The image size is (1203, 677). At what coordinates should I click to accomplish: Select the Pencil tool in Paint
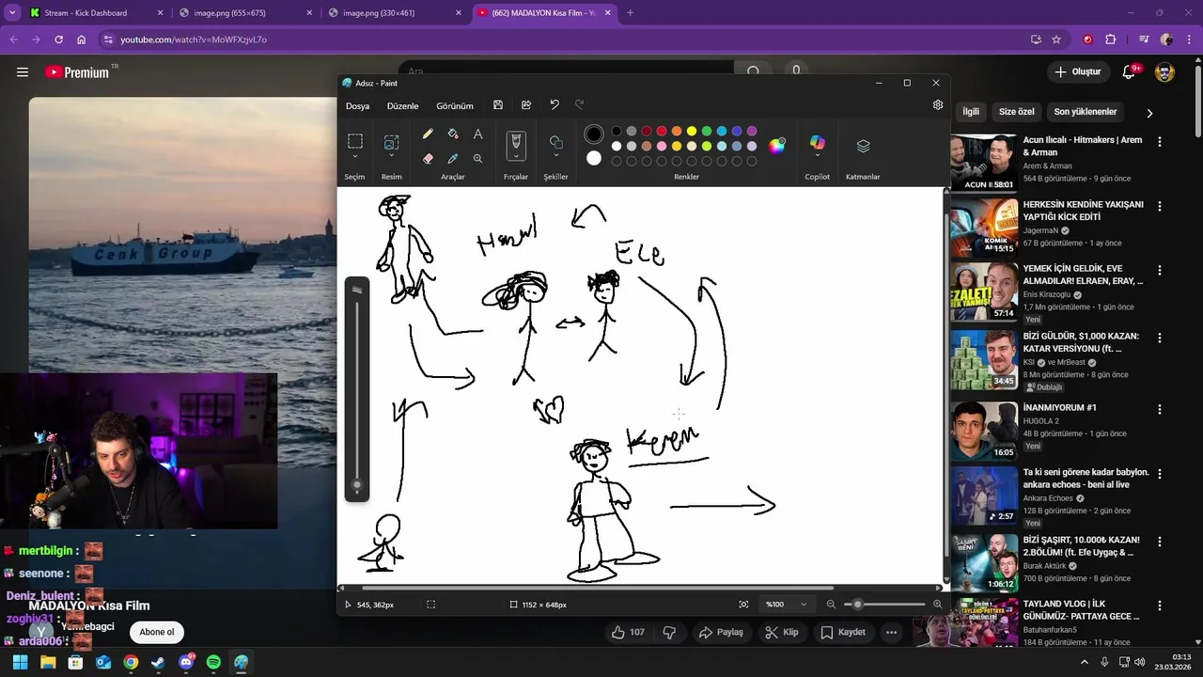428,134
